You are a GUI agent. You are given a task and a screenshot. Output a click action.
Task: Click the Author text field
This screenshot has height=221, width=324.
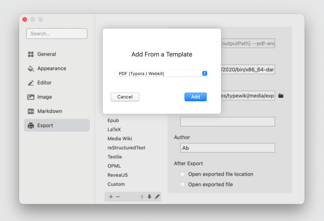[227, 148]
